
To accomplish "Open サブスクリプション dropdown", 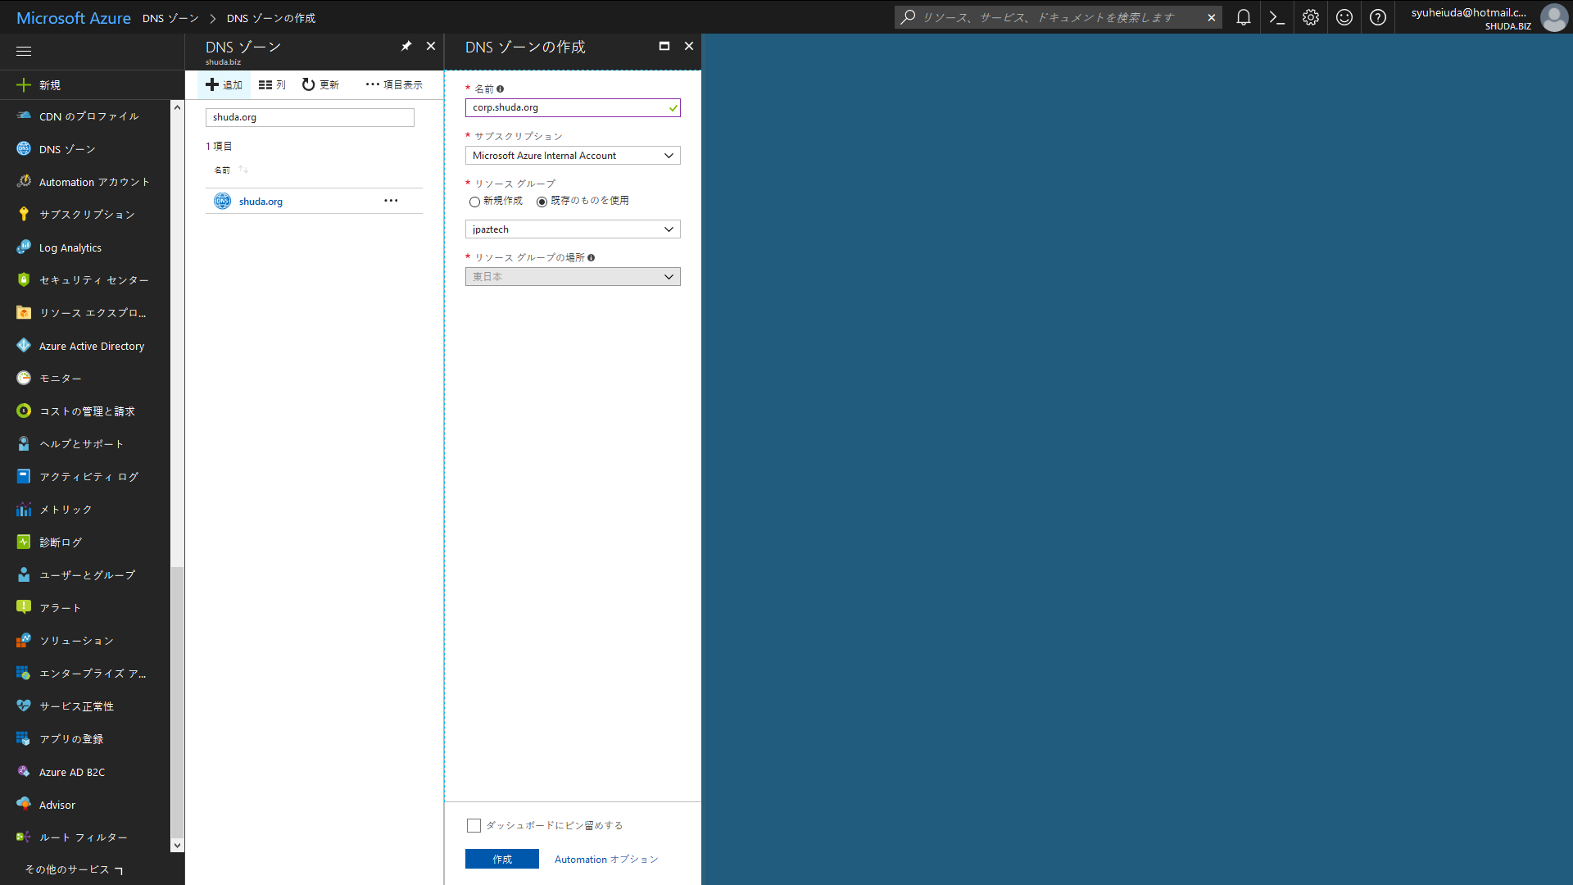I will pyautogui.click(x=573, y=156).
